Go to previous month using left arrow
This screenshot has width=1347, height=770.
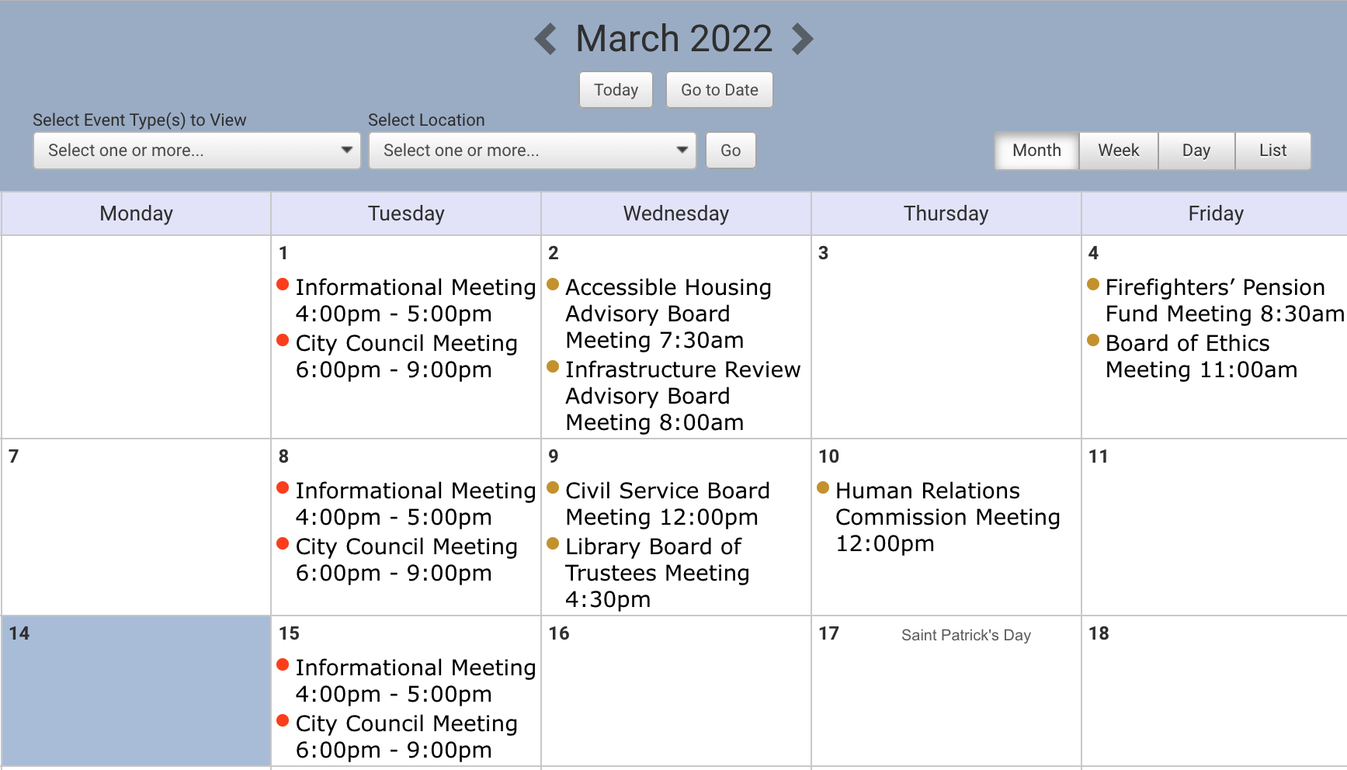coord(546,39)
